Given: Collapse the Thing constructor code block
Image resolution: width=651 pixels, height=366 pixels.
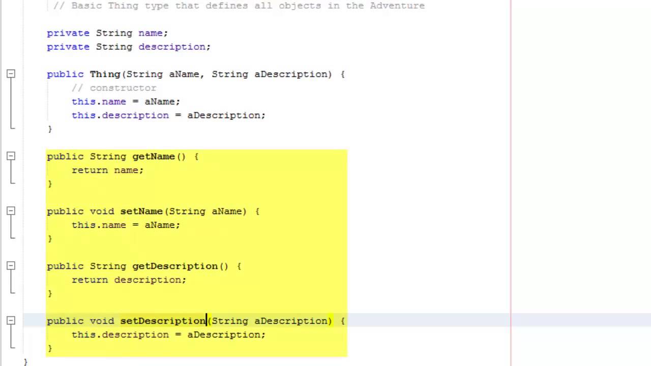Looking at the screenshot, I should pyautogui.click(x=11, y=74).
